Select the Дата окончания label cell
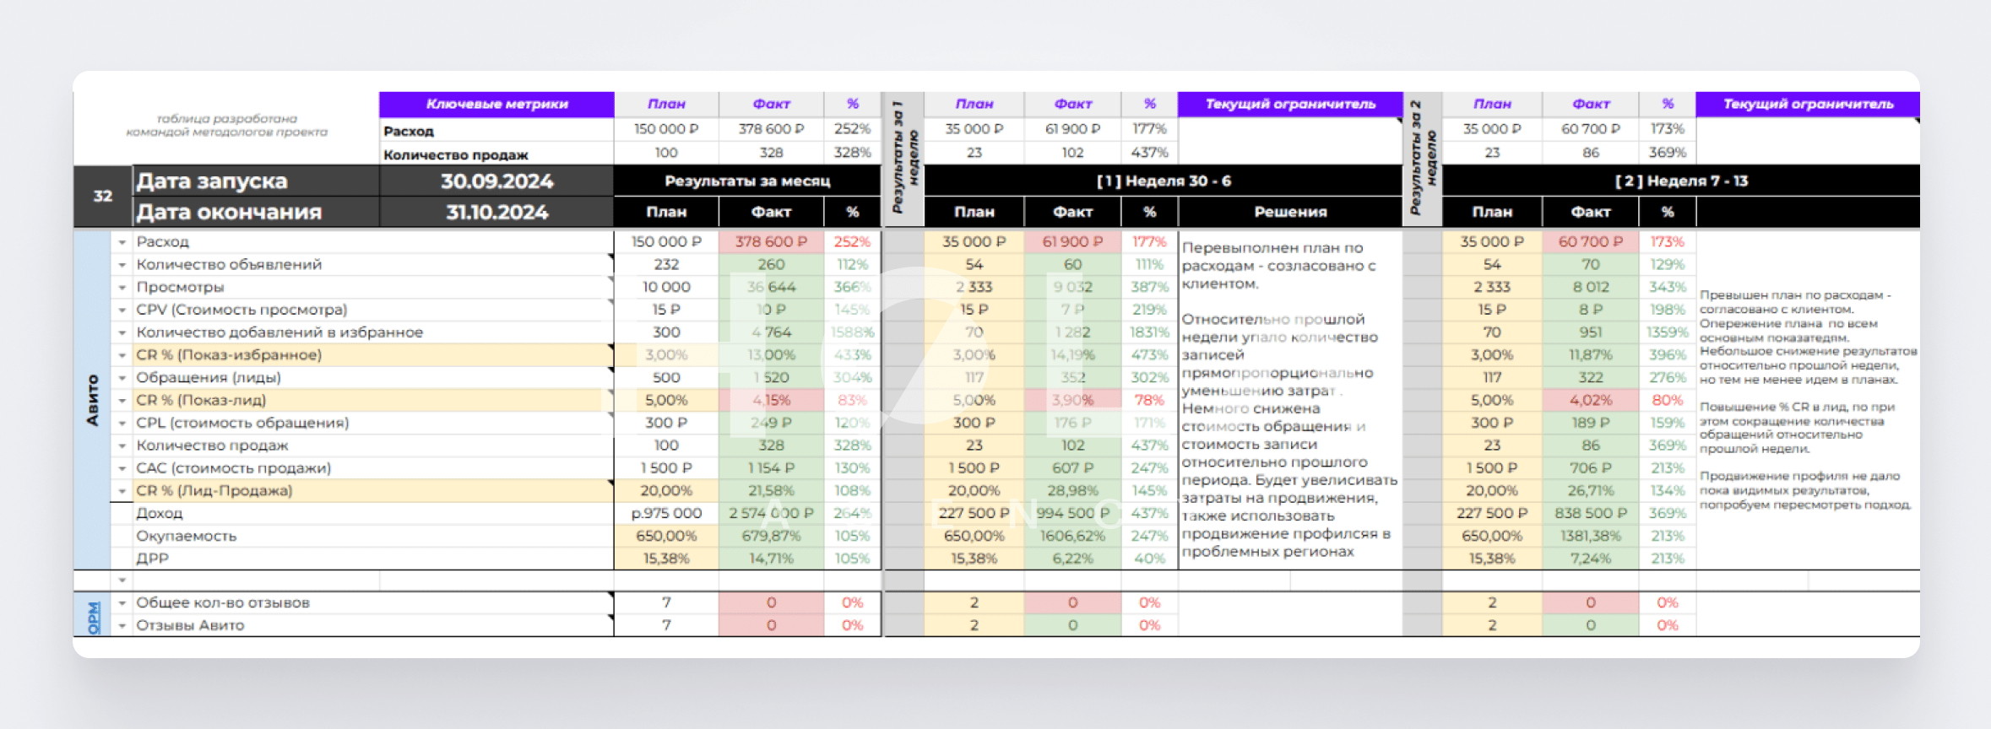The image size is (1991, 729). click(256, 212)
